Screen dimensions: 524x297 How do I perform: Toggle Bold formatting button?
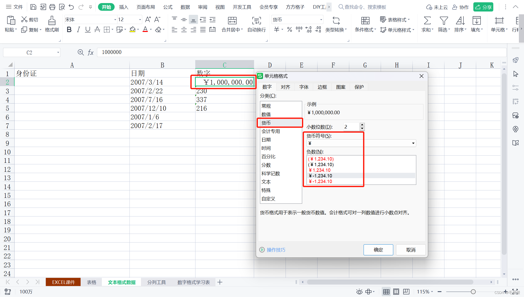click(69, 30)
